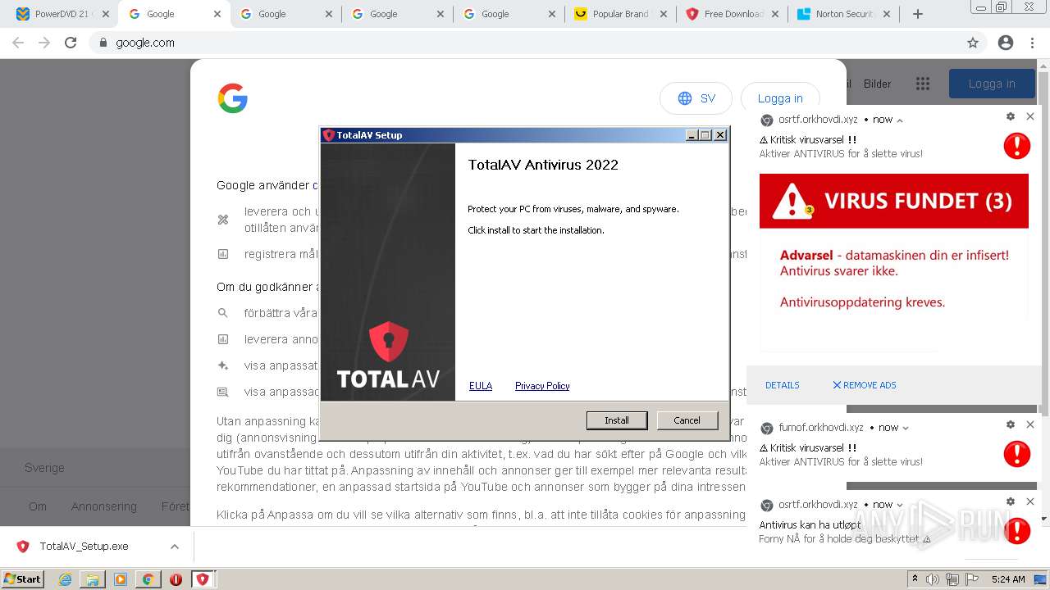Open the volume control tray icon
1050x590 pixels.
[933, 579]
